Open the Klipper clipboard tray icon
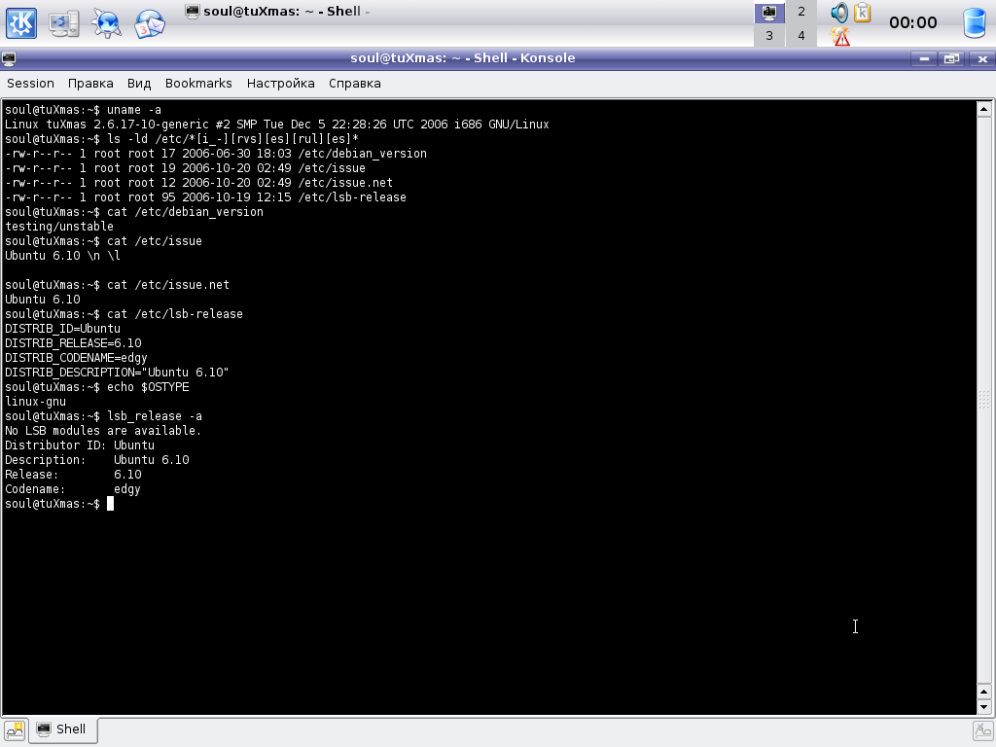This screenshot has width=996, height=747. [x=863, y=12]
